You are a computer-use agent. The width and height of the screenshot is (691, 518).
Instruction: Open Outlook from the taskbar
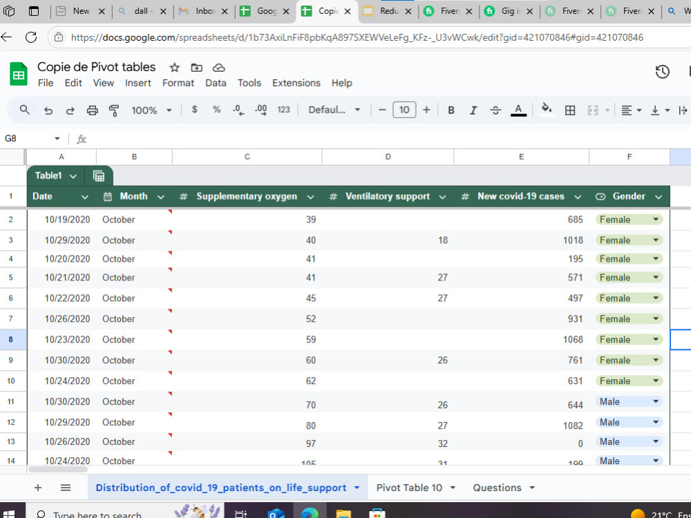(x=276, y=512)
